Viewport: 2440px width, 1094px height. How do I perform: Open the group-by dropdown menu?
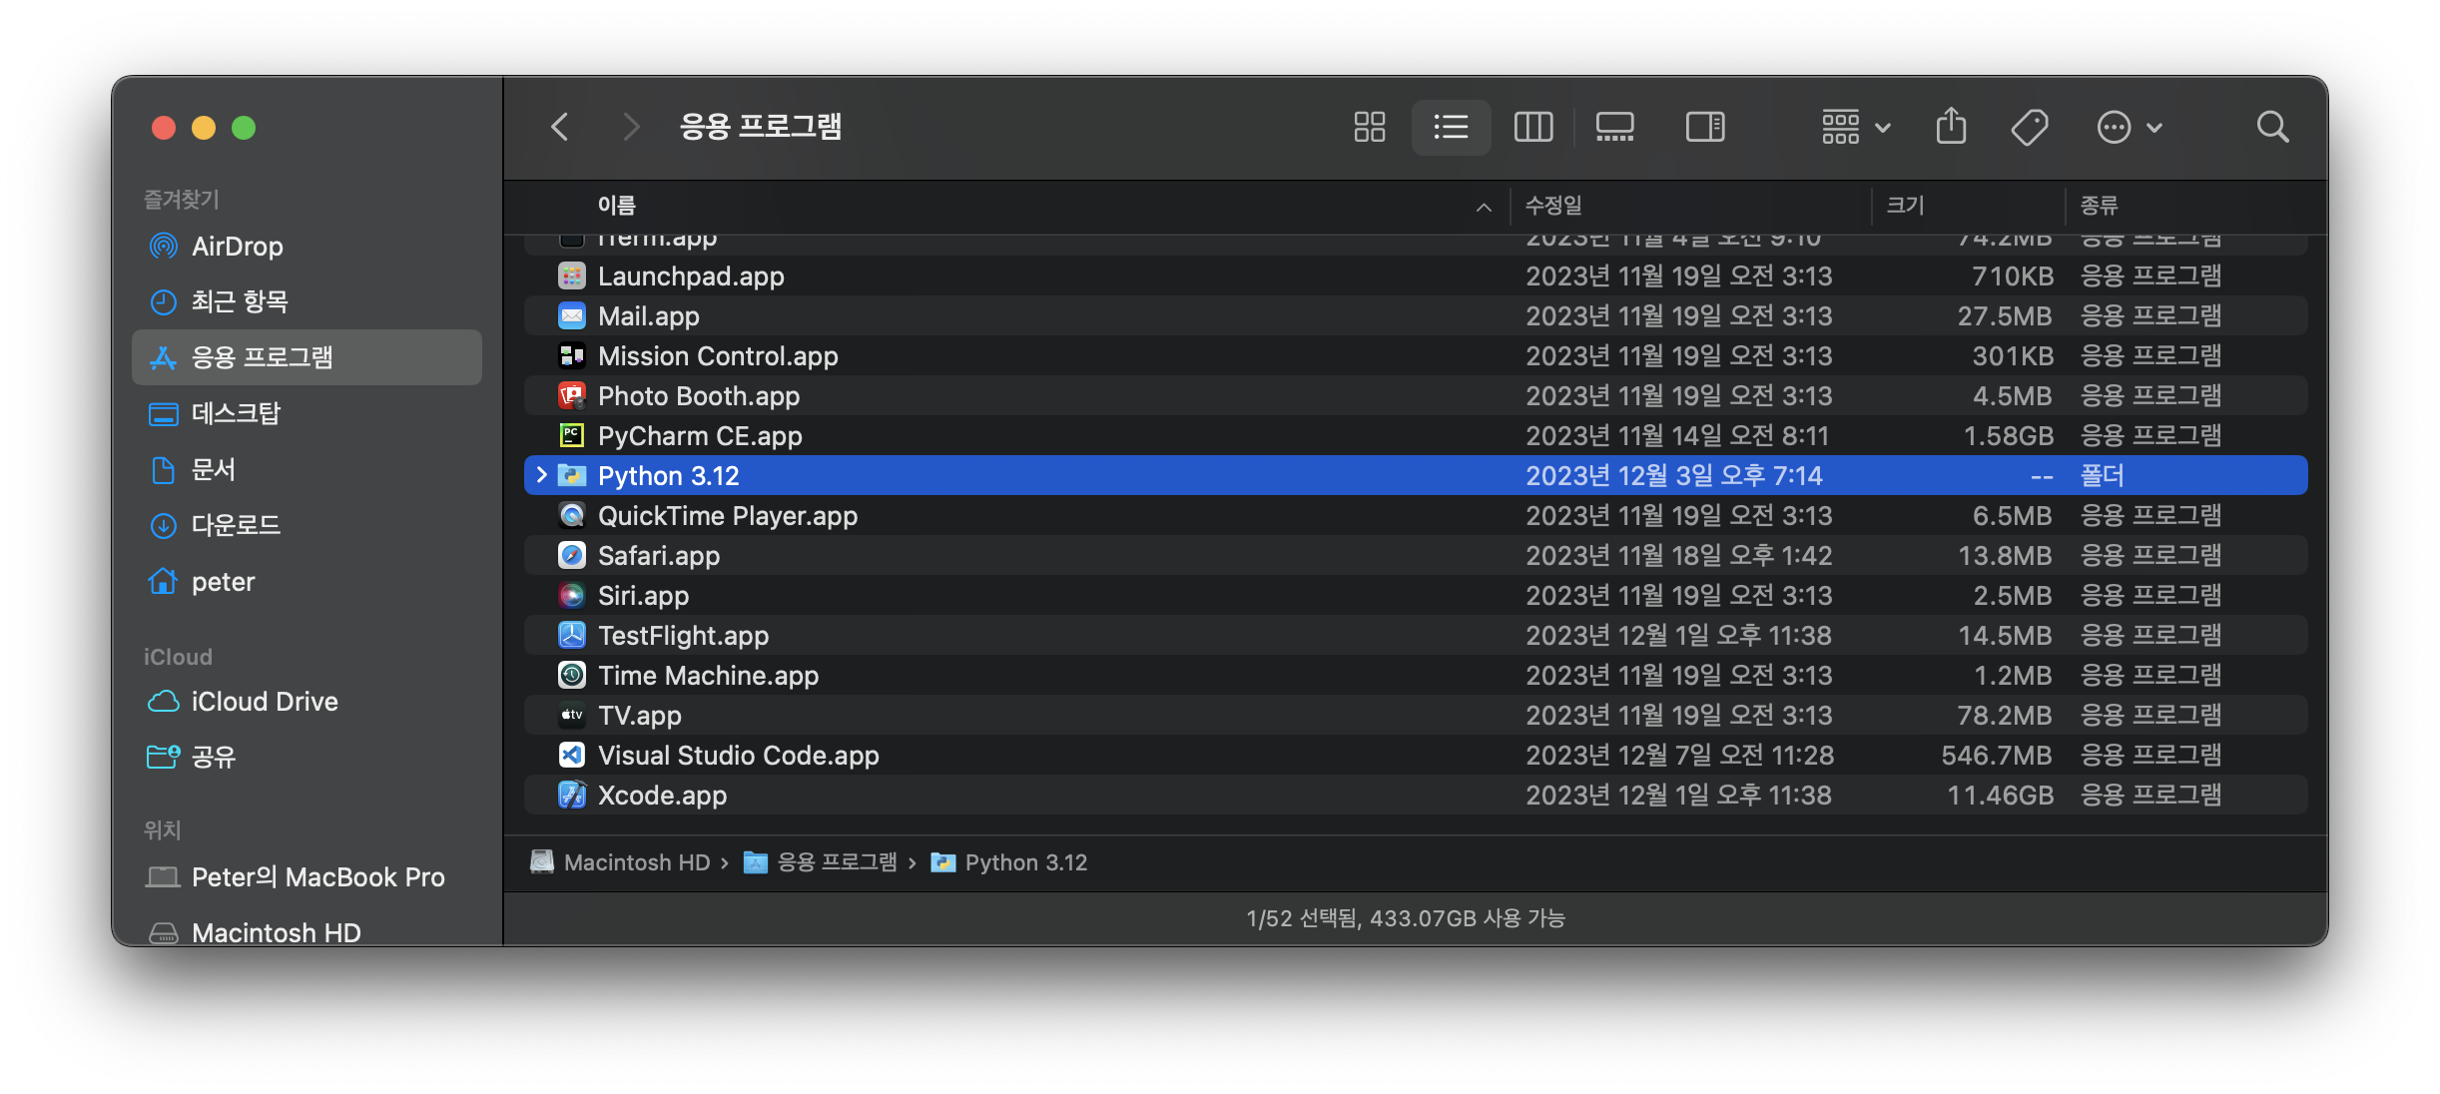[1855, 127]
